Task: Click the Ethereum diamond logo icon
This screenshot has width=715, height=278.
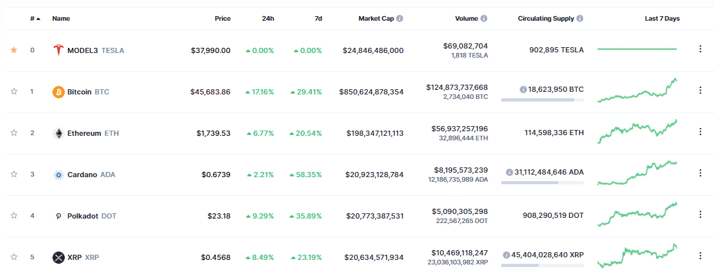Action: tap(58, 133)
